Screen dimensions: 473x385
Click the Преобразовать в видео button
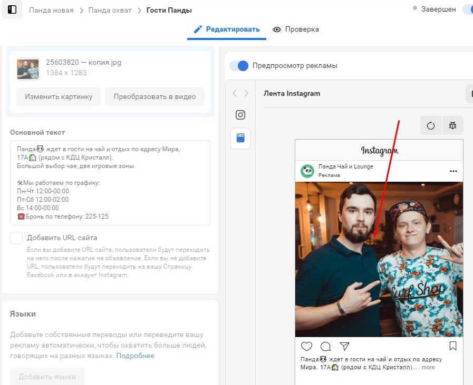155,97
